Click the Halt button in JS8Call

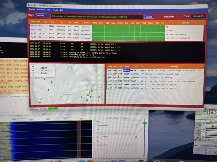point(137,114)
